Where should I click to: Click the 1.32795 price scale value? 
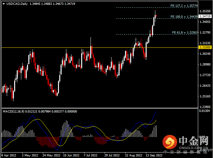[x=205, y=32]
